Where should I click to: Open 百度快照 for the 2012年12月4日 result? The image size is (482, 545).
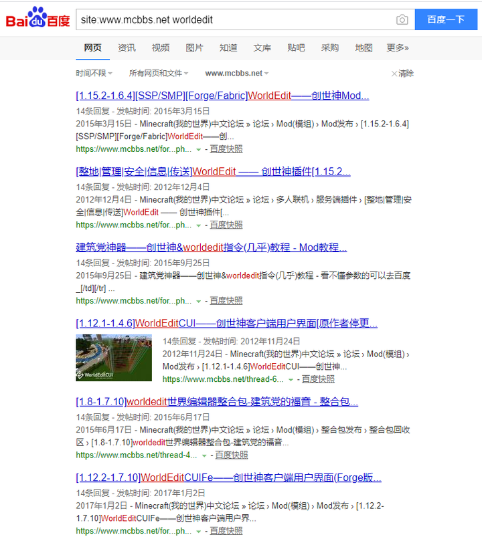click(x=226, y=225)
